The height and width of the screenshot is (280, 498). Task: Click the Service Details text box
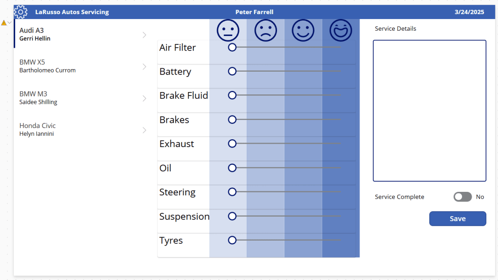click(x=429, y=111)
